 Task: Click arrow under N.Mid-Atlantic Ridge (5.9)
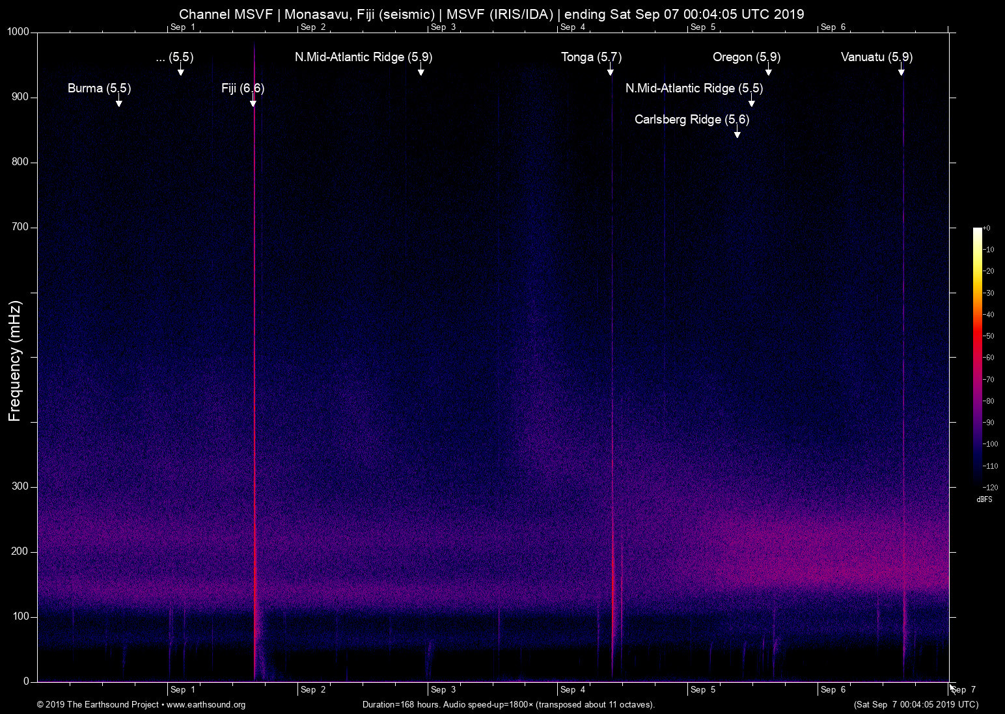tap(420, 72)
